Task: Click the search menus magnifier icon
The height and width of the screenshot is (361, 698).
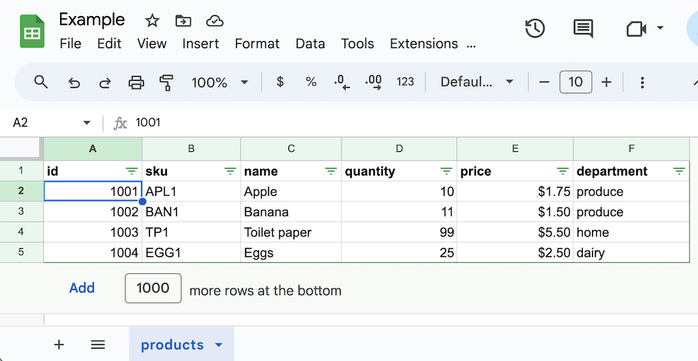Action: tap(41, 82)
